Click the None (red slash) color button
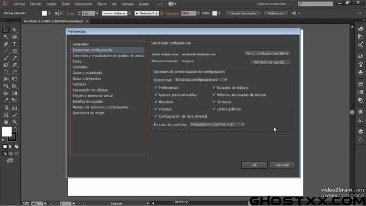Image resolution: width=366 pixels, height=206 pixels. pyautogui.click(x=16, y=147)
